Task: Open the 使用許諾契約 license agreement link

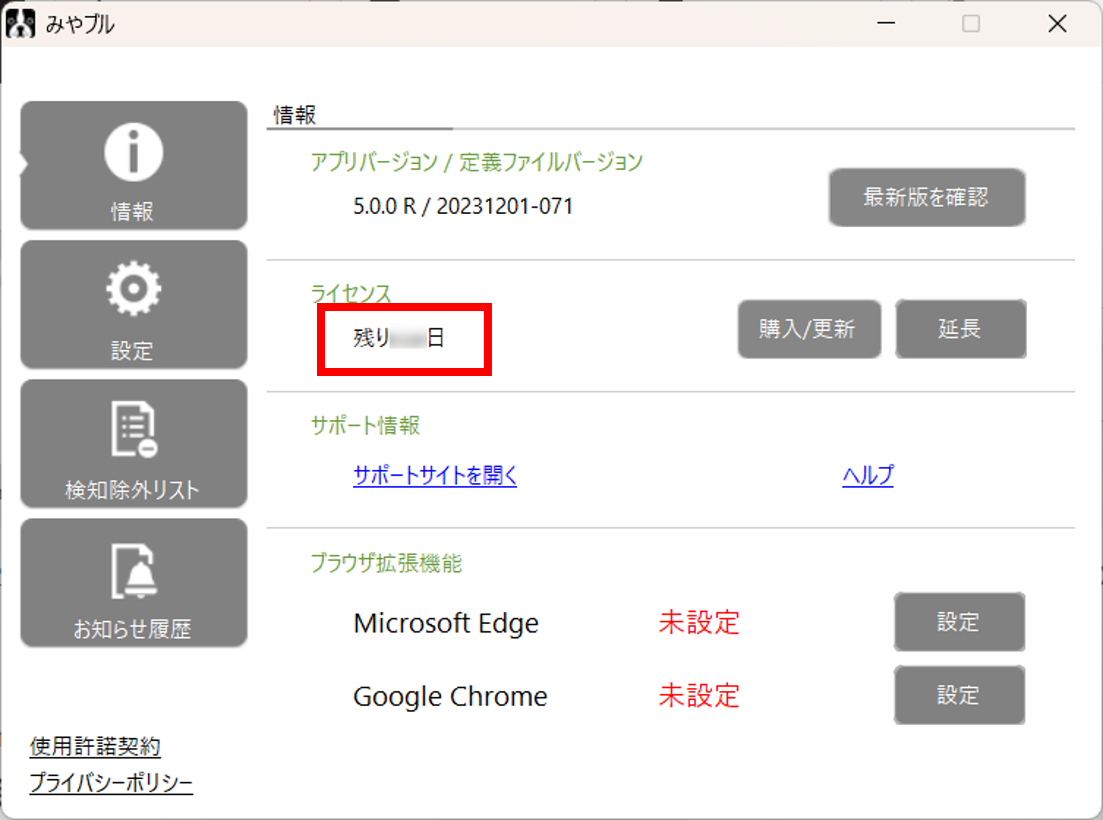Action: click(x=94, y=746)
